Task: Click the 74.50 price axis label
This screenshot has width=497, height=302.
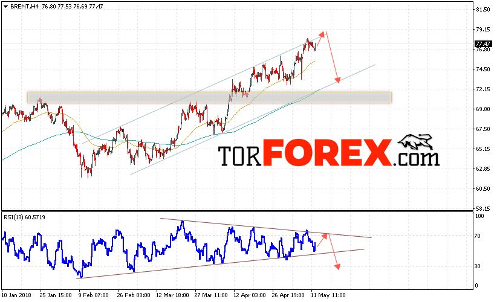Action: (482, 69)
